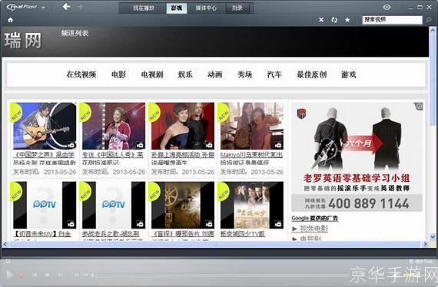This screenshot has width=438, height=287.
Task: Open the 频道列表 channel list
Action: click(x=75, y=33)
